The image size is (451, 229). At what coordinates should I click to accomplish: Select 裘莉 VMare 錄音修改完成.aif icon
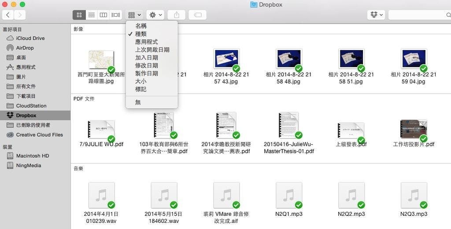226,195
